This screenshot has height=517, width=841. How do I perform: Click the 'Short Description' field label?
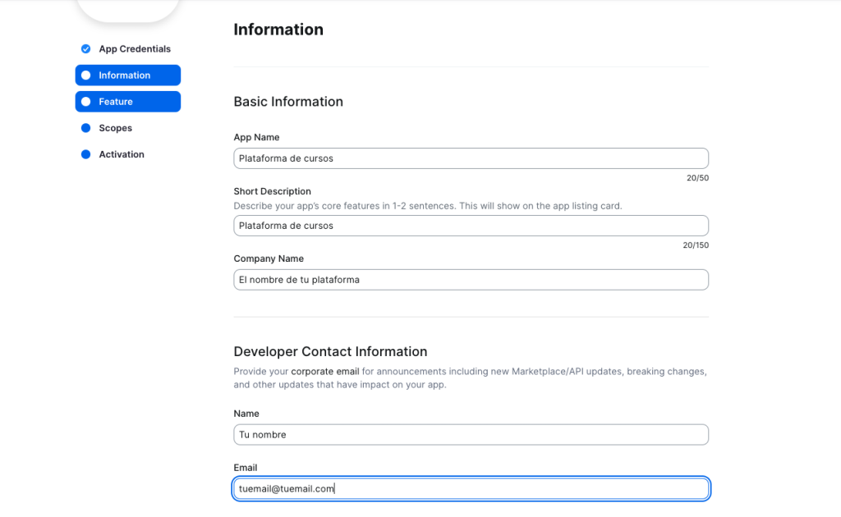tap(272, 191)
